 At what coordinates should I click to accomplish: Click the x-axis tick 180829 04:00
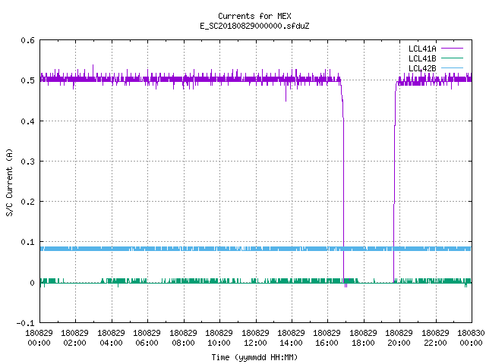(112, 338)
